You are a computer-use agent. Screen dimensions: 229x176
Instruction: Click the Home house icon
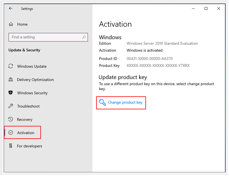tap(11, 24)
